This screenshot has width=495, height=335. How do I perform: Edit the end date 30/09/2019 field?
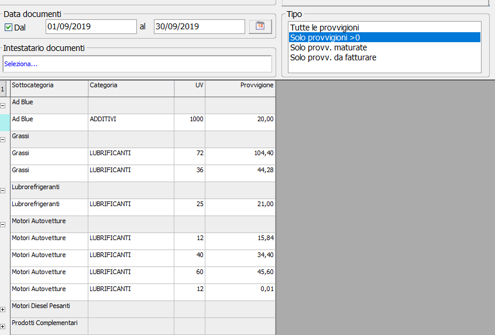199,26
